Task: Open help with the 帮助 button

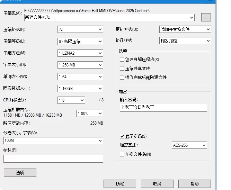Action: tap(195, 184)
